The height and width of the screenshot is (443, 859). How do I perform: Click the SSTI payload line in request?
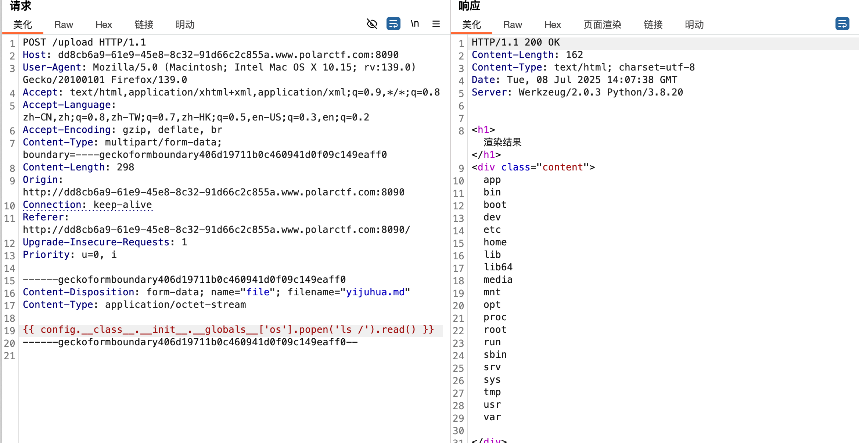pyautogui.click(x=228, y=329)
